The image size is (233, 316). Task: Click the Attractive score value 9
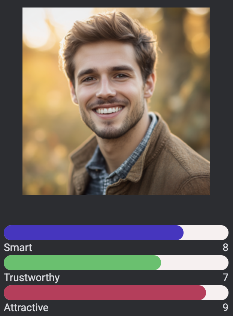226,307
